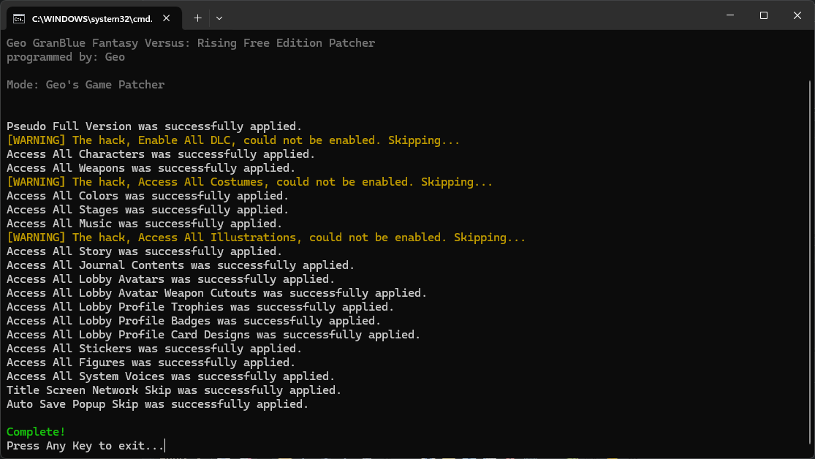
Task: Maximize the terminal window
Action: coord(764,15)
